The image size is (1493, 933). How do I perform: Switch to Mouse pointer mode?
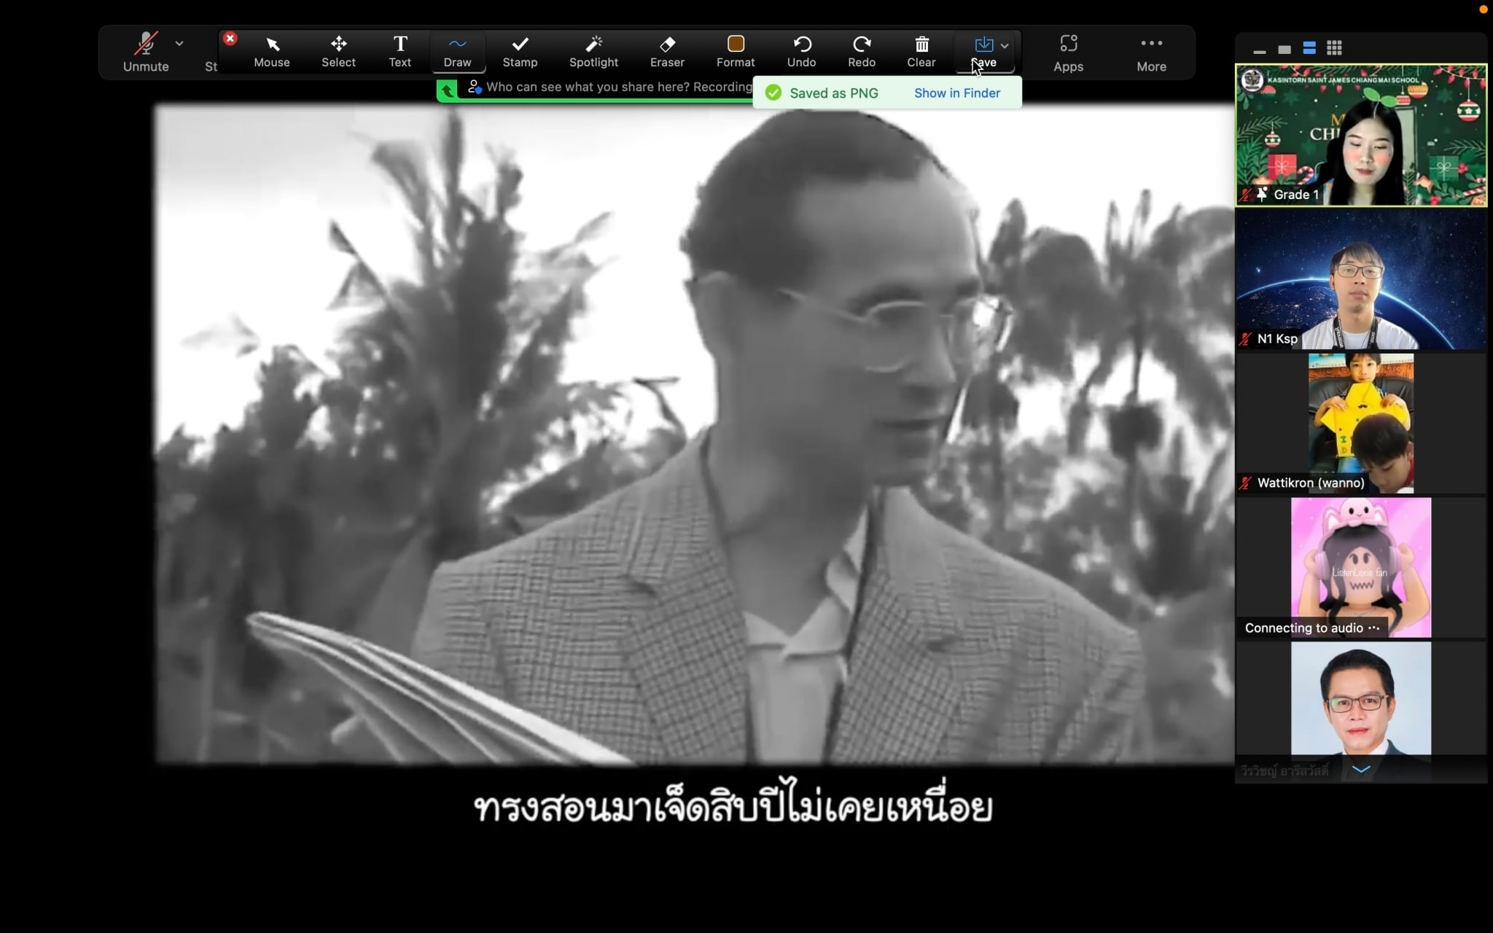click(272, 51)
